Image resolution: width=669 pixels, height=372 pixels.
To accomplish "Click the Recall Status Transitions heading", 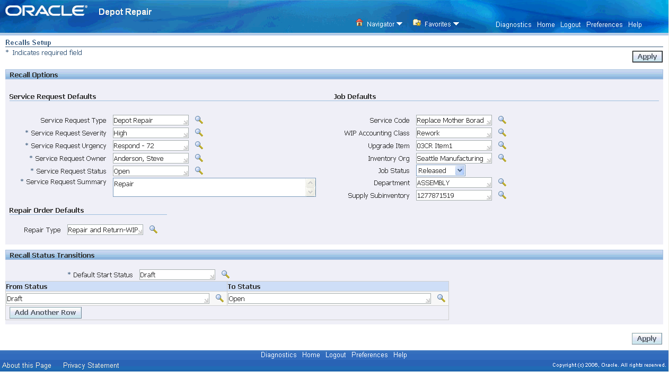I will tap(52, 255).
